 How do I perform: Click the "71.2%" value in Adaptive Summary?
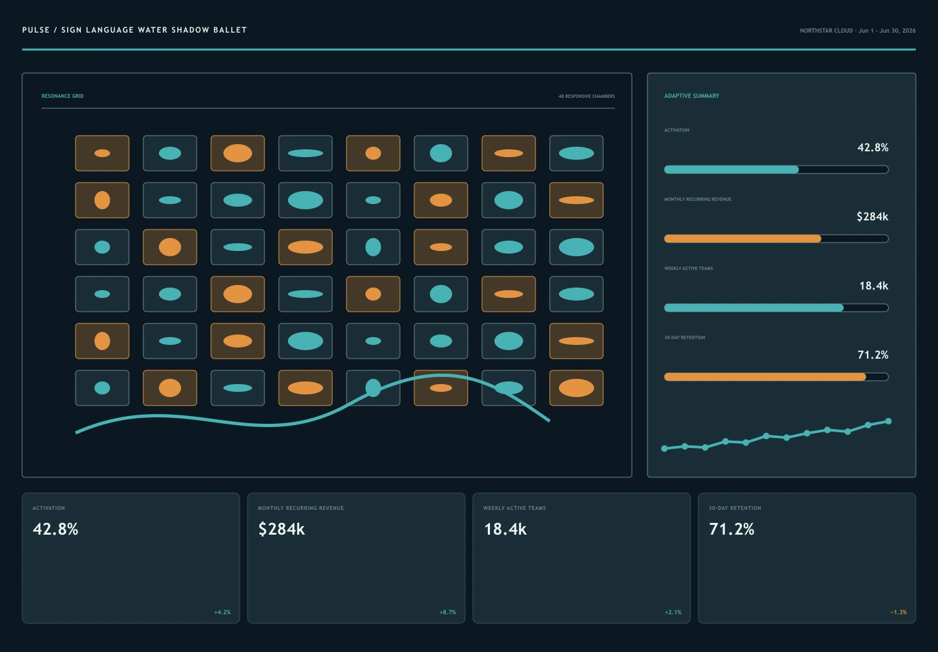point(873,355)
